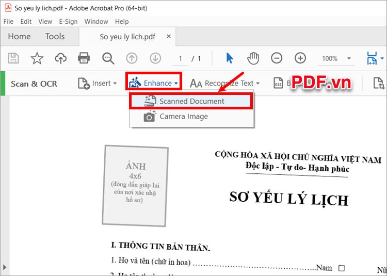Select the arrow Selection tool
The height and width of the screenshot is (276, 387).
point(230,58)
